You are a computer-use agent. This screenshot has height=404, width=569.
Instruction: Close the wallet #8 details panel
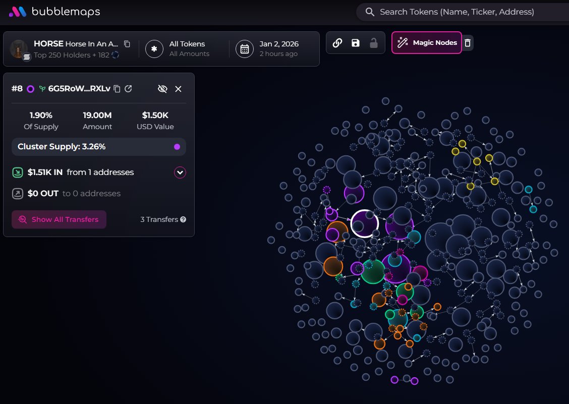(x=178, y=89)
